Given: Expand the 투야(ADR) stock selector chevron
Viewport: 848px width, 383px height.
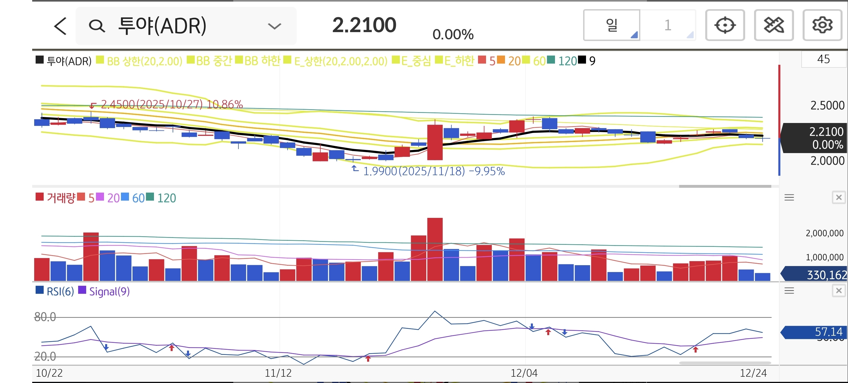Looking at the screenshot, I should click(274, 26).
